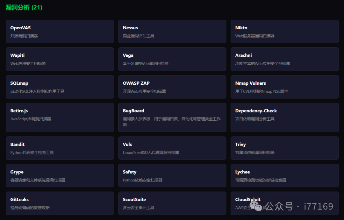Screen dimensions: 344x220
Task: Open the Wapiti card
Action: 60,59
